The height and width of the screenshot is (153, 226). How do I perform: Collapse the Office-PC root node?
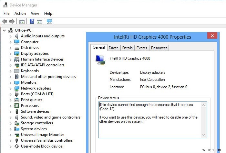[5, 31]
